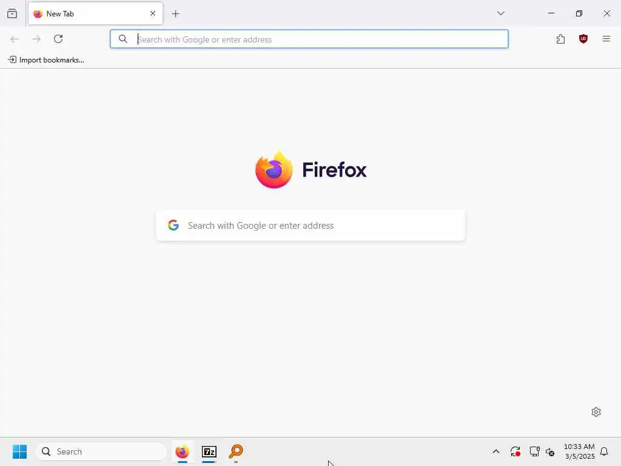Minimize the Firefox window
621x466 pixels.
click(x=551, y=13)
